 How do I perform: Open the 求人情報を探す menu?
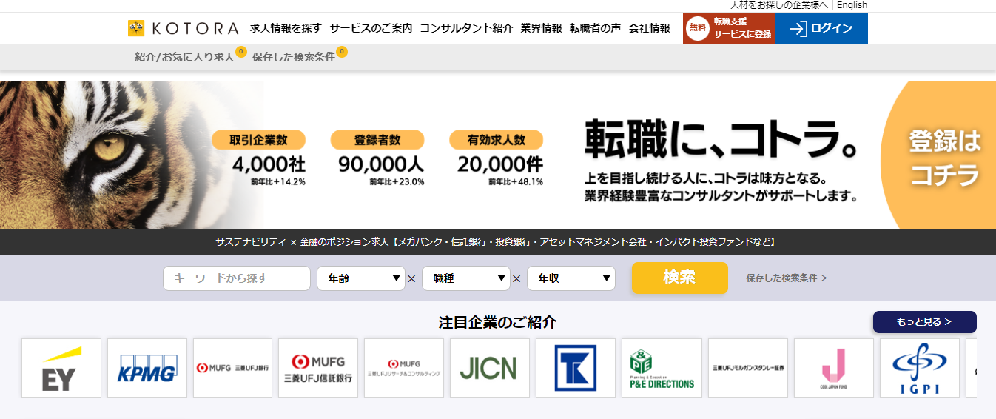pyautogui.click(x=286, y=28)
